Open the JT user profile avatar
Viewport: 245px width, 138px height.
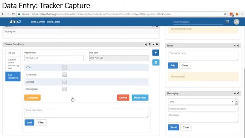point(237,22)
